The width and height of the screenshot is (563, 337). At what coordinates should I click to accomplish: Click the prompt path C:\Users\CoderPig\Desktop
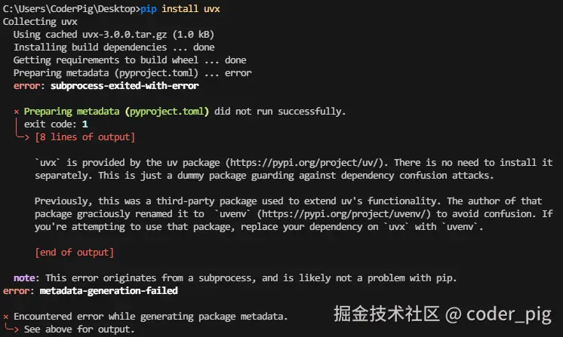(68, 9)
